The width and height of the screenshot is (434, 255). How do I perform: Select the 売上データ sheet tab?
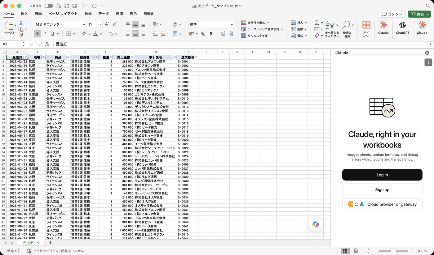click(x=31, y=243)
